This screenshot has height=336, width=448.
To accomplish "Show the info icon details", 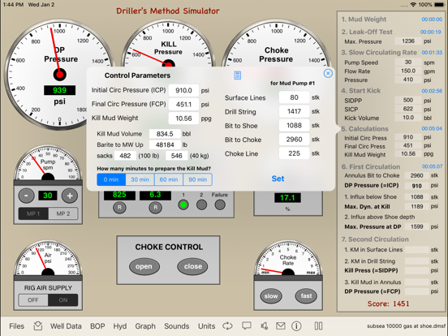I will (x=296, y=326).
